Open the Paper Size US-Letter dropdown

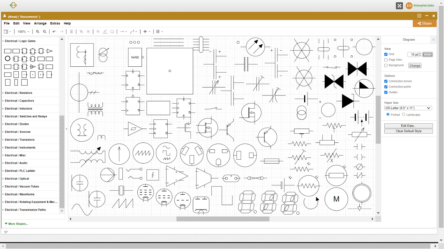[x=408, y=108]
